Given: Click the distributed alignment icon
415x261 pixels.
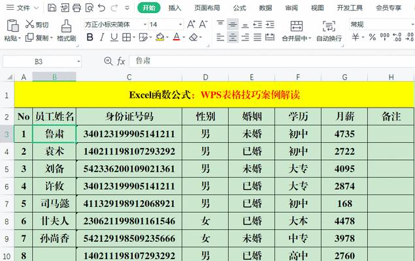Looking at the screenshot, I should click(x=270, y=37).
